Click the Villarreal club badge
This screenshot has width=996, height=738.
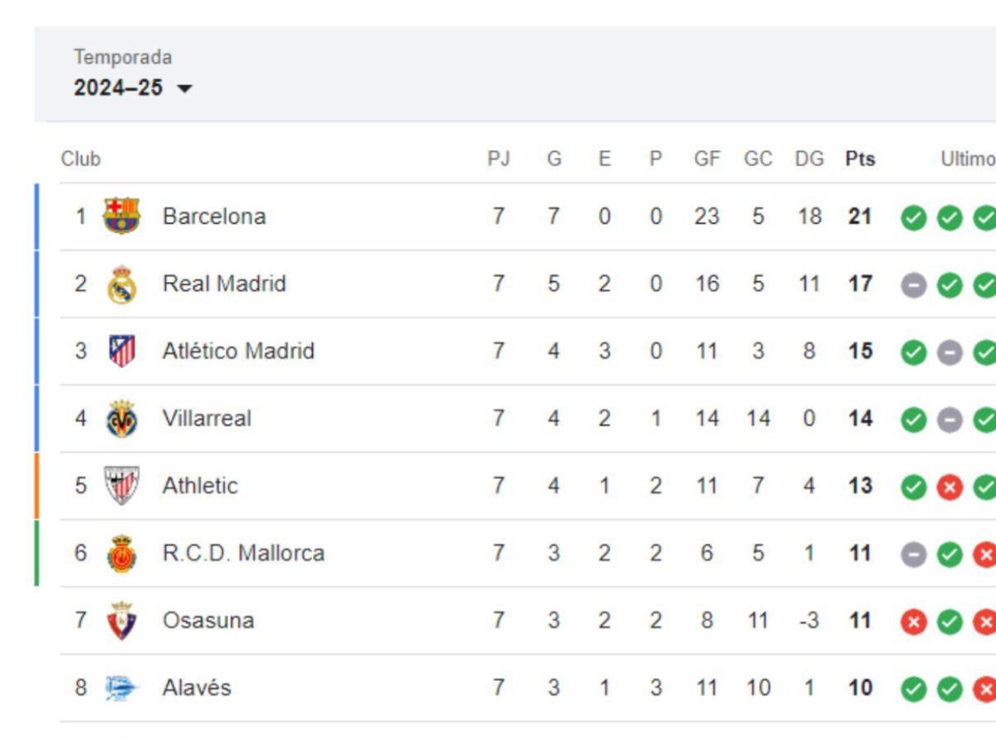pyautogui.click(x=123, y=419)
